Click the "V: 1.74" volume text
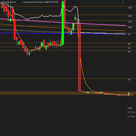 coord(131,112)
